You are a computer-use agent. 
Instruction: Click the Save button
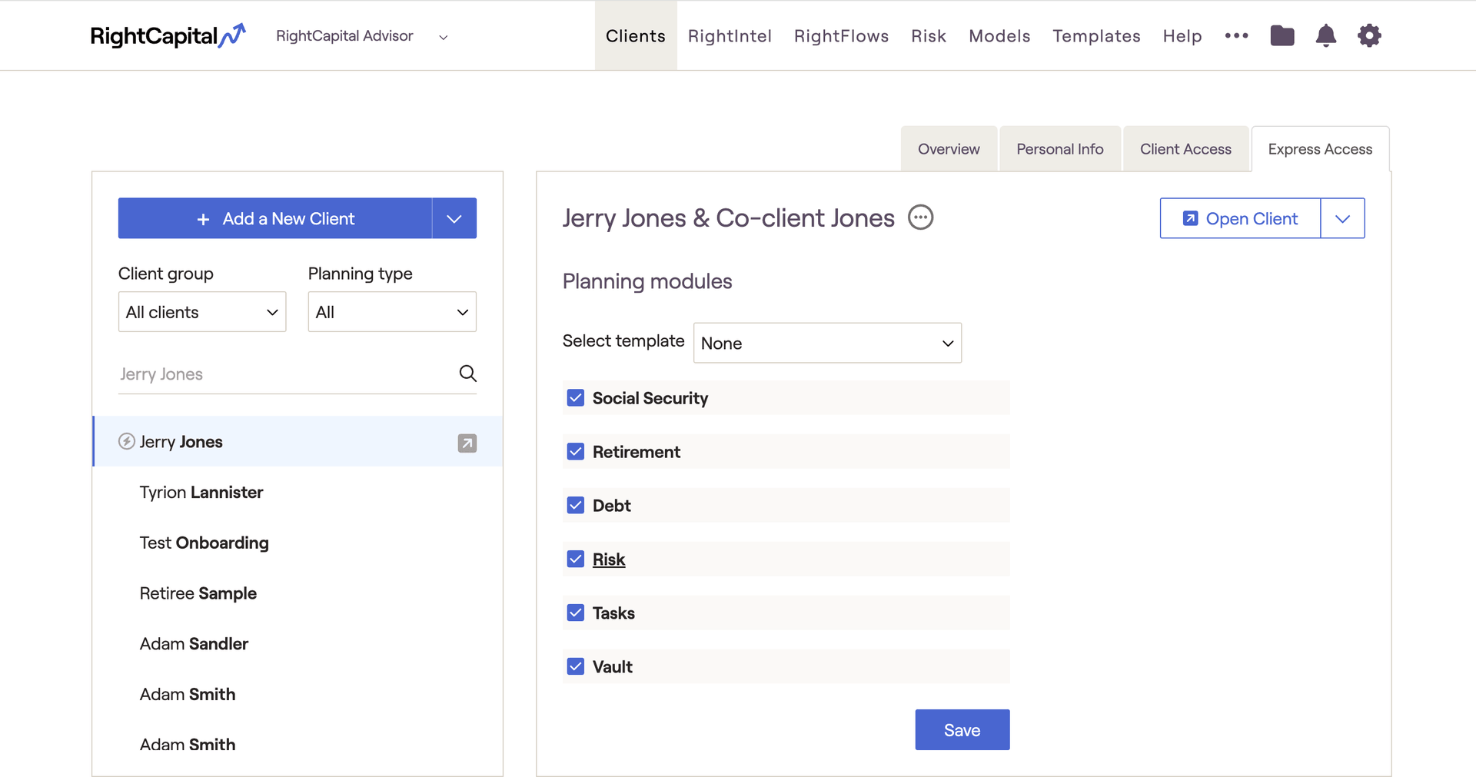[962, 729]
